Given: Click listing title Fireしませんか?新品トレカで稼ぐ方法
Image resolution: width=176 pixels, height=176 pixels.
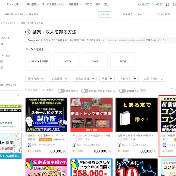Looking at the screenshot, I should pos(91,137).
